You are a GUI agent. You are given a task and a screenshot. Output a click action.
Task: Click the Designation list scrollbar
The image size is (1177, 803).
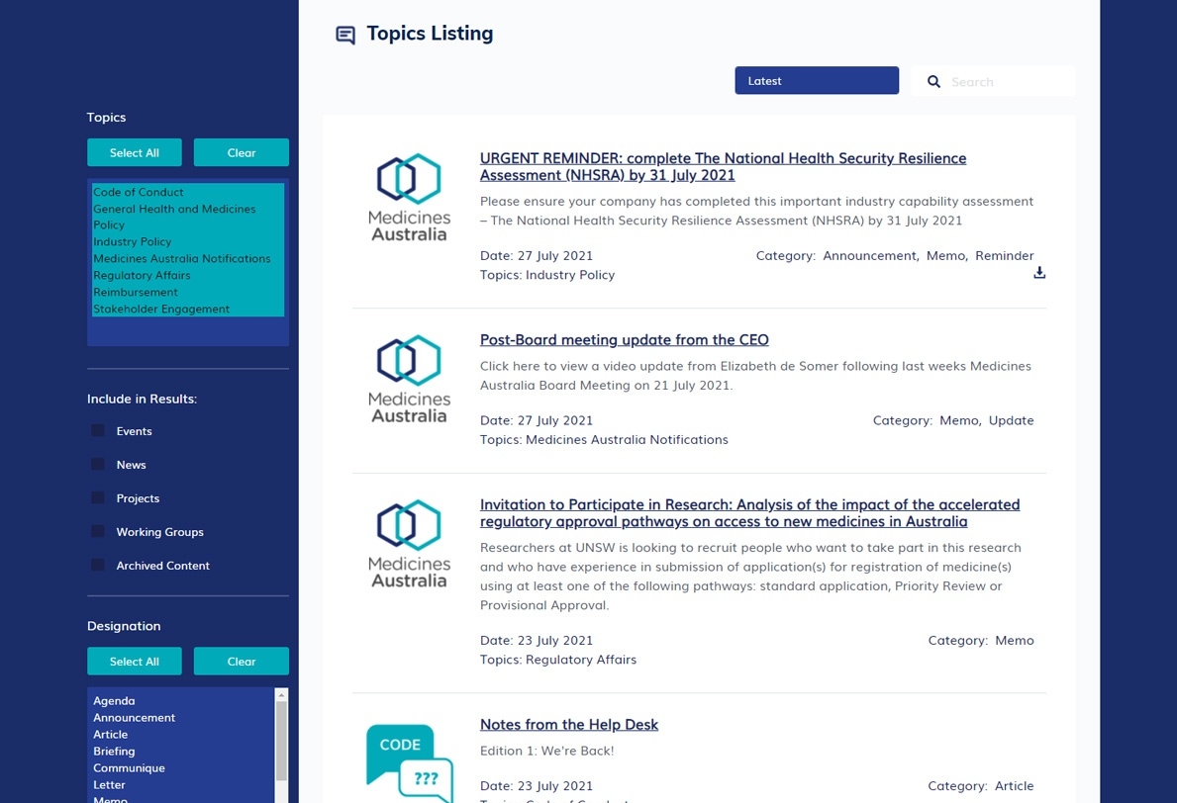(x=281, y=741)
